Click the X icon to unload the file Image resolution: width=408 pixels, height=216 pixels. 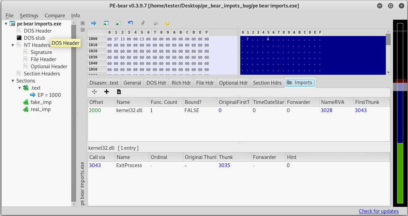82,23
